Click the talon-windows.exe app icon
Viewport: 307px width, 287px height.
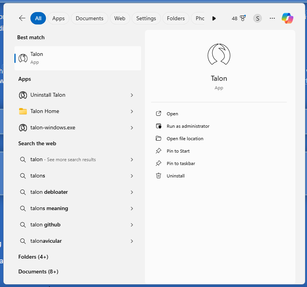(x=23, y=128)
